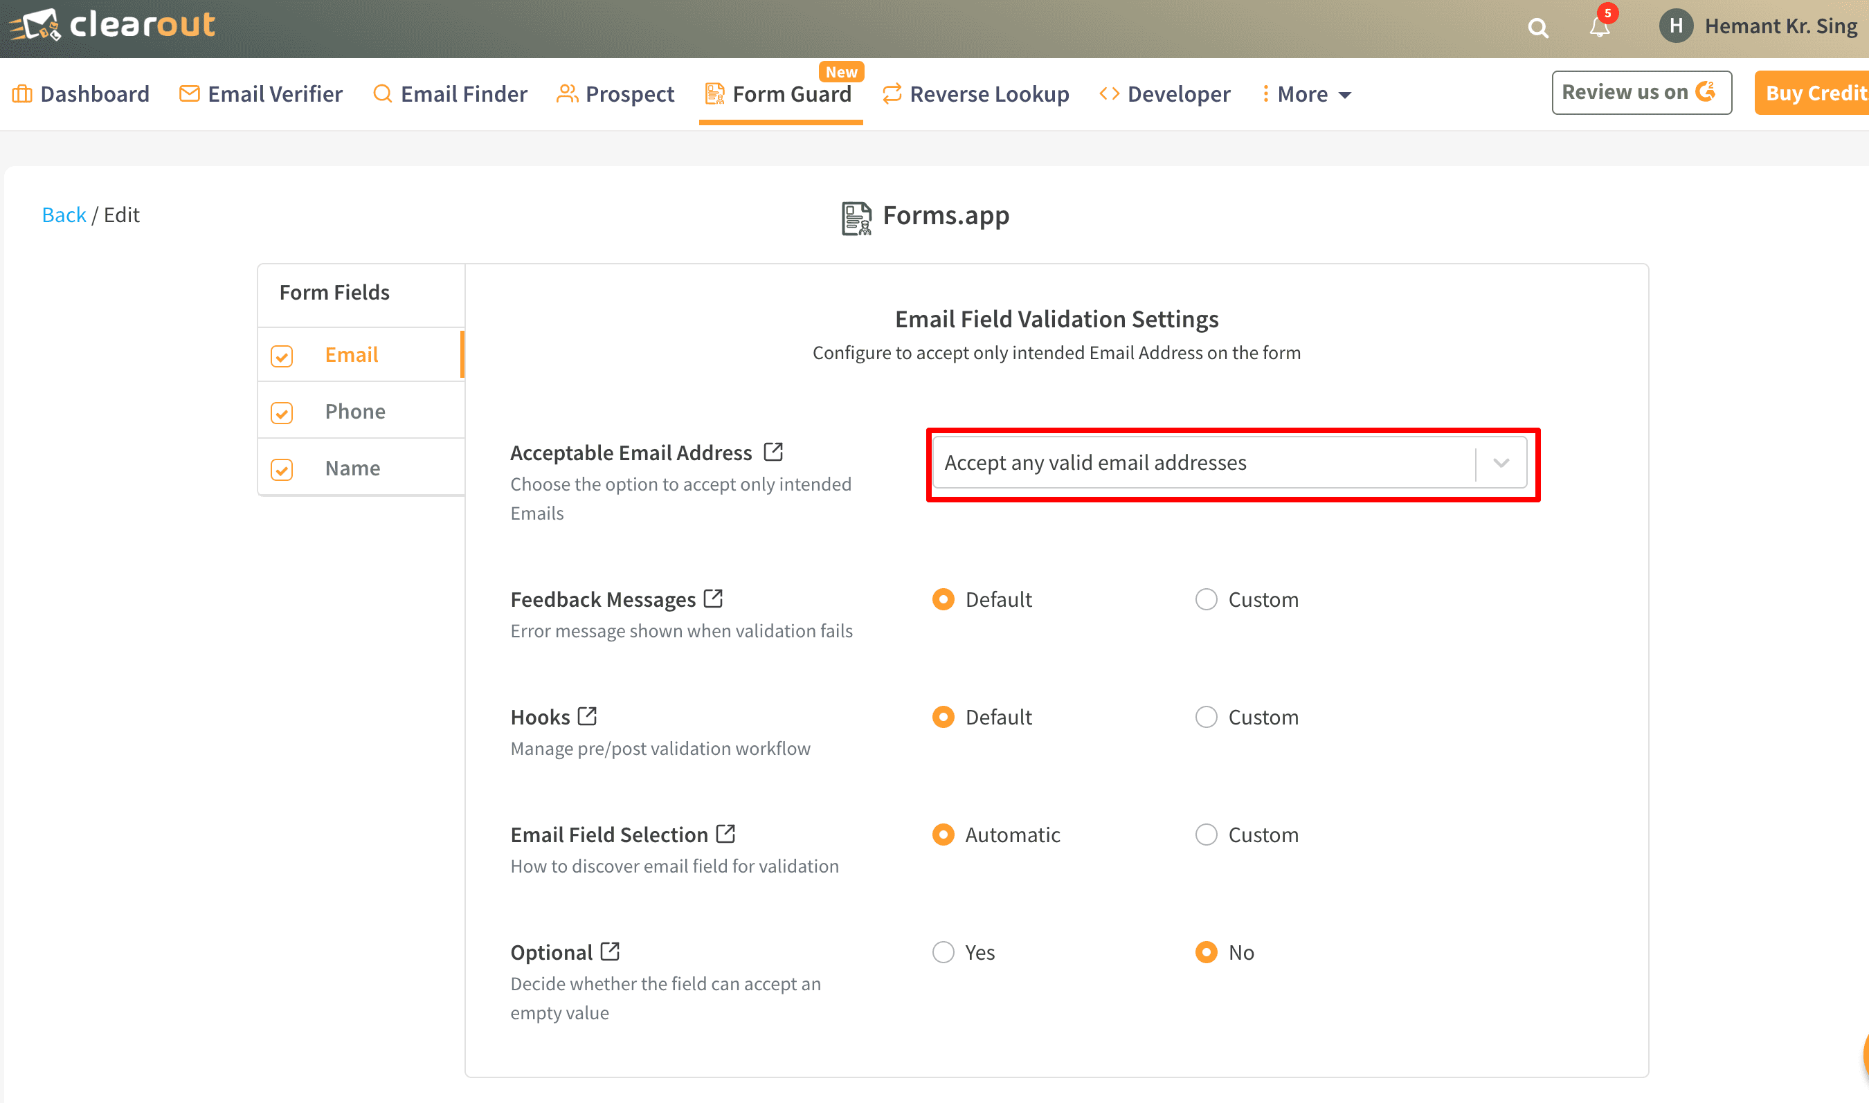
Task: Click the search magnifier icon
Action: 1537,28
